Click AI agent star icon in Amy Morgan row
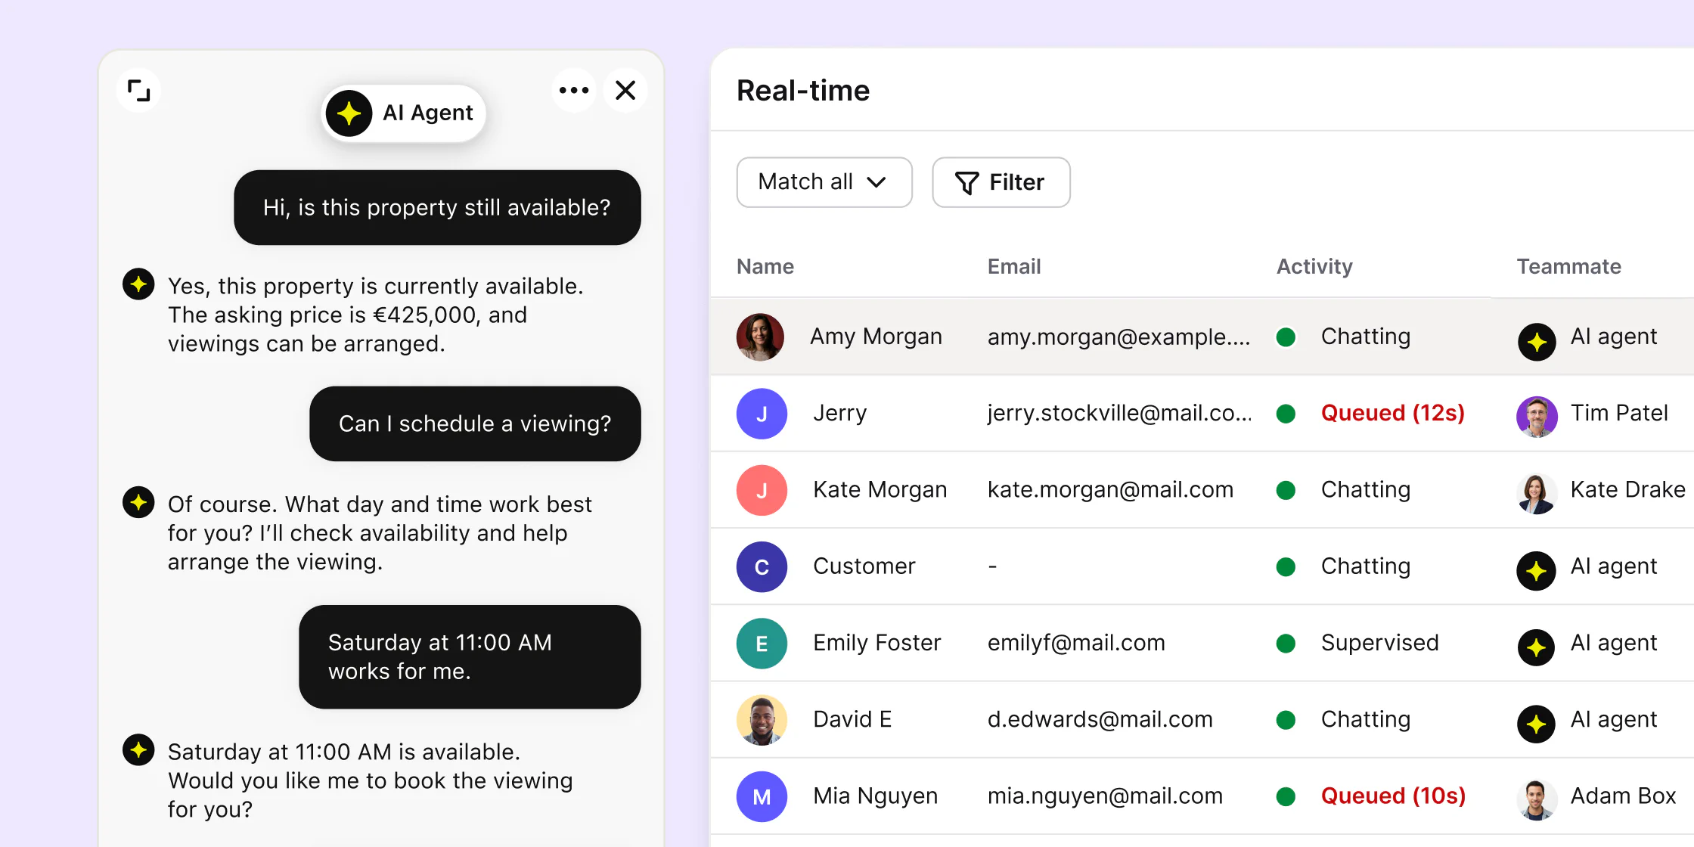This screenshot has width=1694, height=847. tap(1537, 342)
